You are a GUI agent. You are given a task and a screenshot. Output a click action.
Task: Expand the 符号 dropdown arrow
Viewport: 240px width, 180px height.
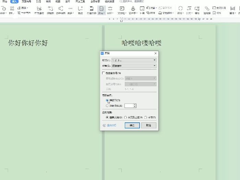pos(183,13)
